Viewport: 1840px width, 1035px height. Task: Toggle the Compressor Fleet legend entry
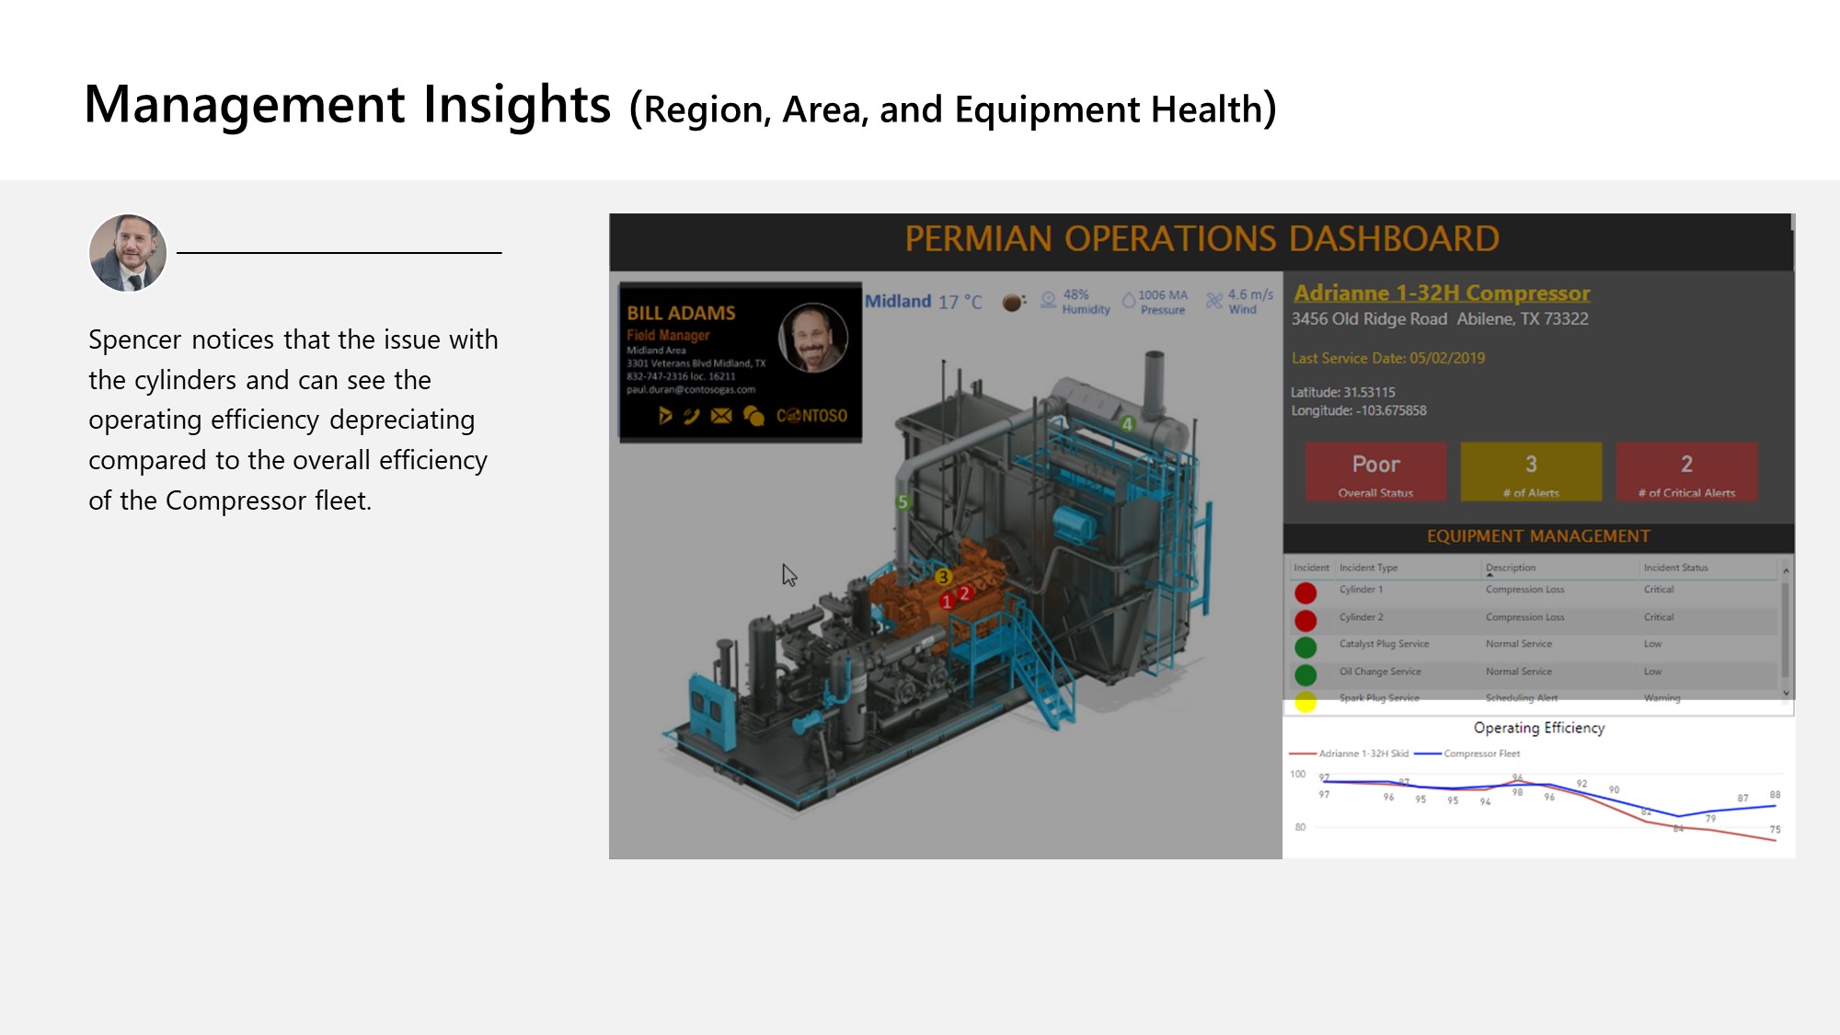click(x=1481, y=753)
